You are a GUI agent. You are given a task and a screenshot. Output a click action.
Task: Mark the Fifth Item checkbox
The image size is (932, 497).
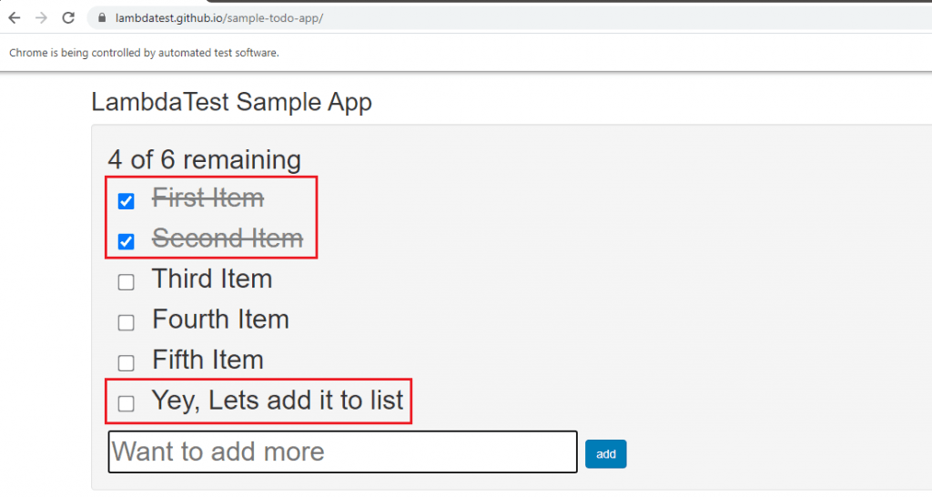(x=127, y=363)
